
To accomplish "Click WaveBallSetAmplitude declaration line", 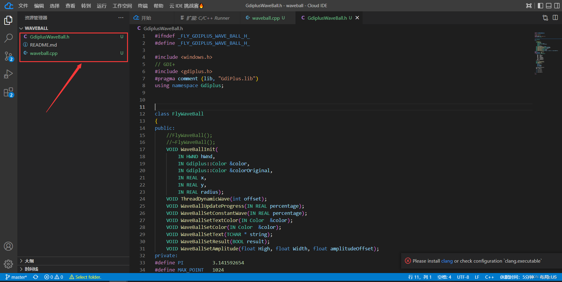I will (x=273, y=249).
